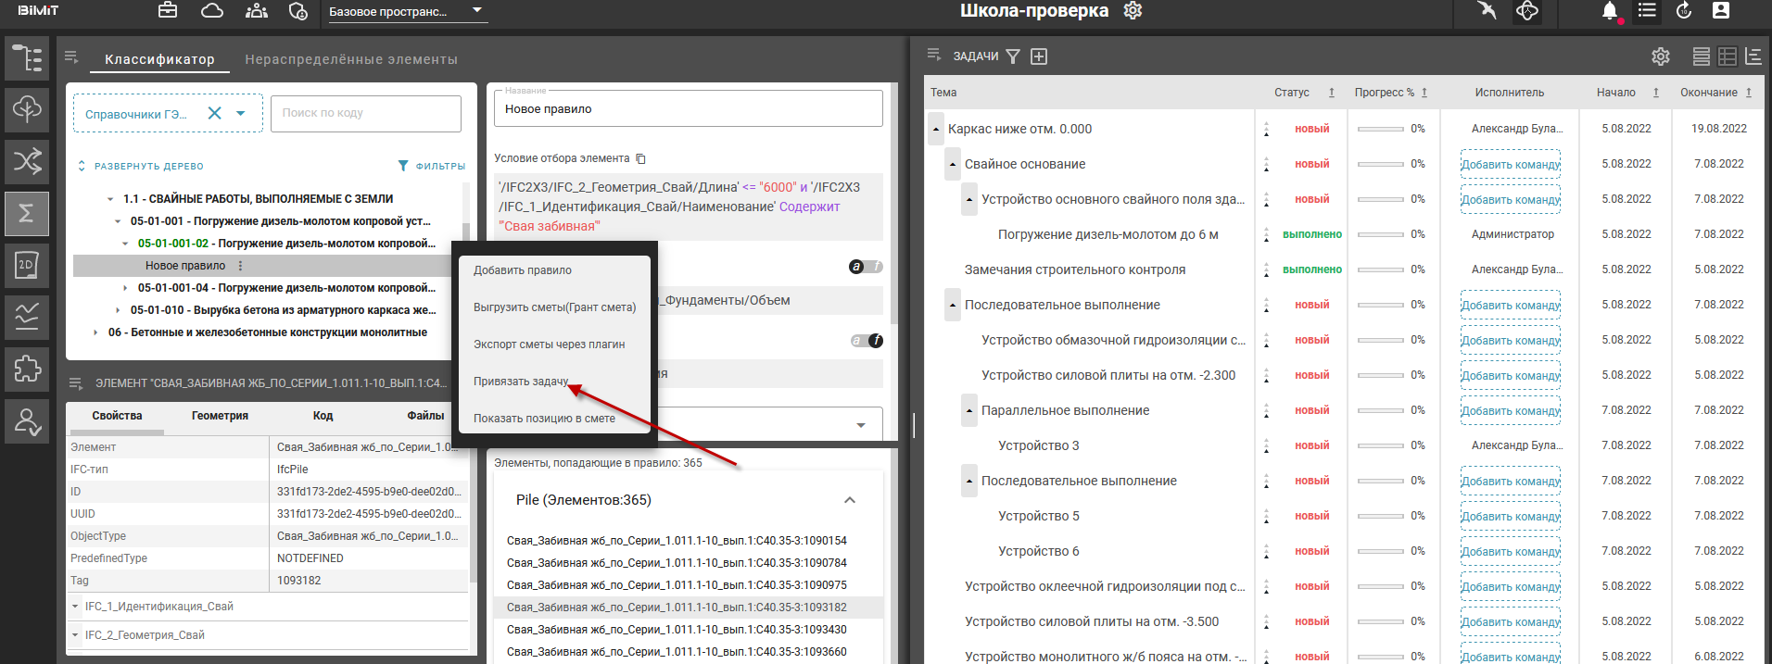1772x664 pixels.
Task: Open the shuffle arrows sidebar tool
Action: click(27, 161)
